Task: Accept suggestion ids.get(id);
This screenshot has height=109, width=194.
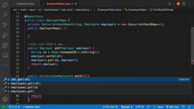Action: [x=97, y=79]
